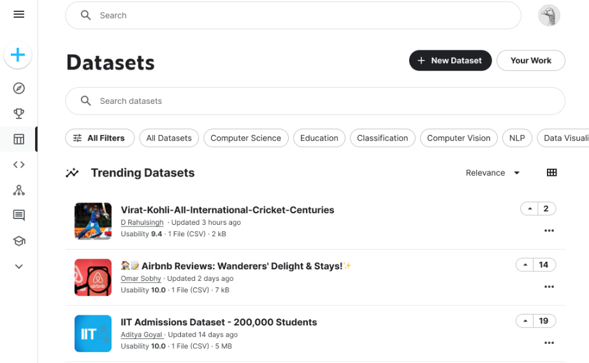This screenshot has height=363, width=589.
Task: Click the blue plus Create button
Action: coord(18,56)
